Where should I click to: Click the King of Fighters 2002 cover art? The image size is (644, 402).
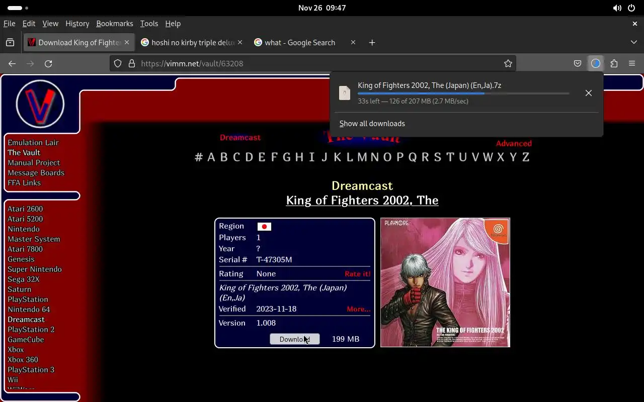(x=445, y=282)
